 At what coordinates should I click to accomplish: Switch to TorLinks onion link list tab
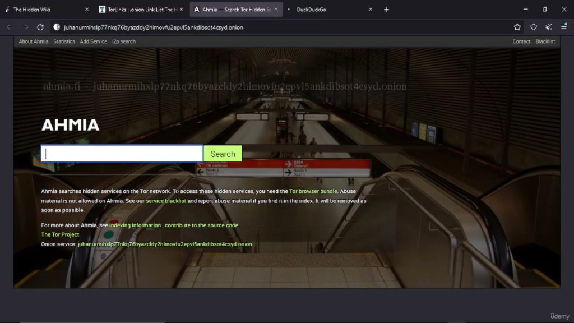point(141,10)
